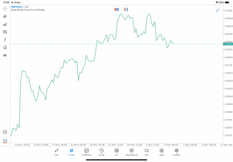Open chart settings sliders icon
This screenshot has width=233, height=162.
(5, 32)
